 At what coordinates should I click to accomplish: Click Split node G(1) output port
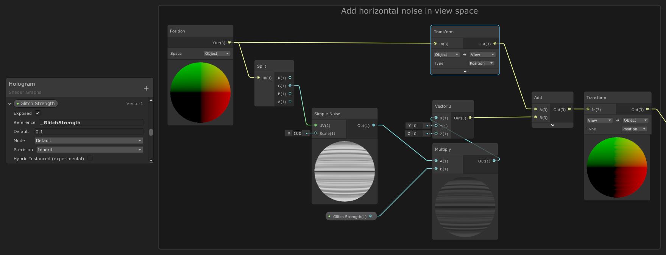tap(290, 86)
